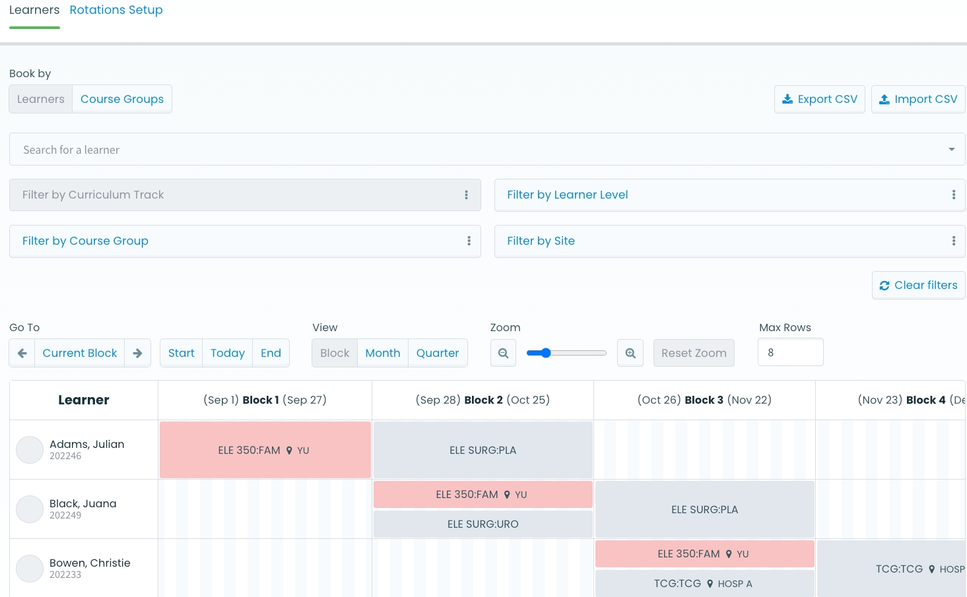Open the Learners tab
This screenshot has width=967, height=597.
pyautogui.click(x=34, y=10)
